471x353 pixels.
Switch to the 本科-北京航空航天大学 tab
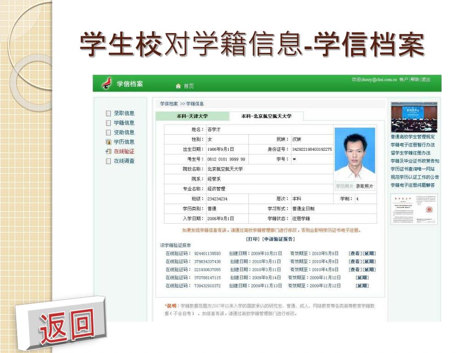[x=266, y=116]
